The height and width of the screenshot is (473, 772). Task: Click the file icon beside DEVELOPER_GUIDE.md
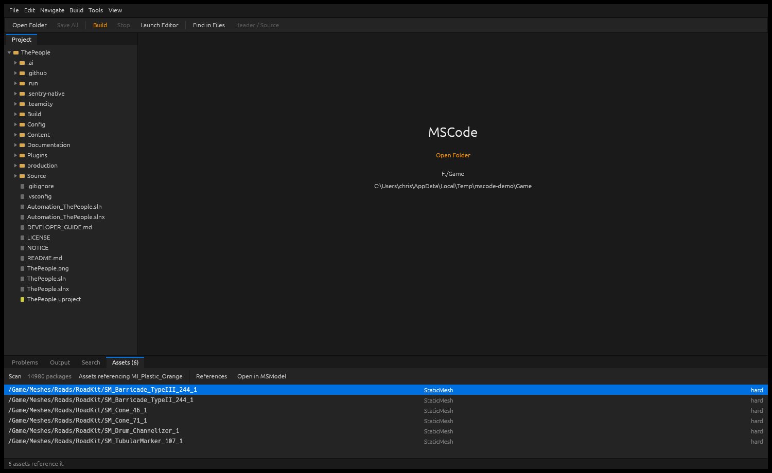click(x=22, y=227)
